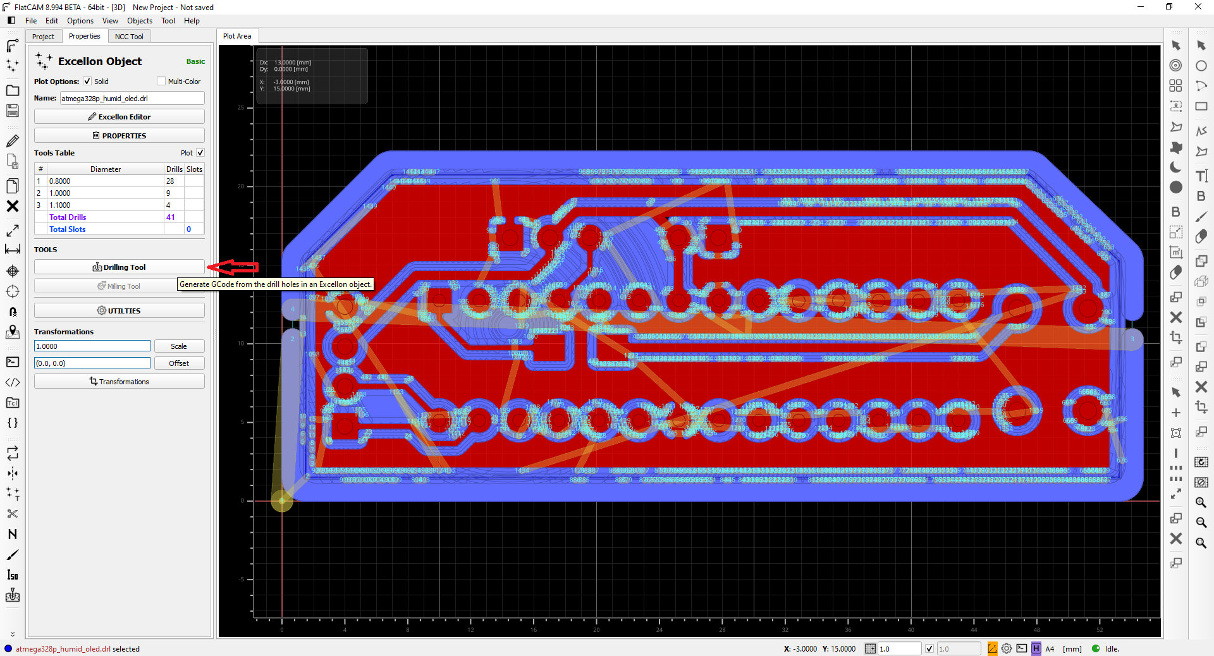Click the Drilling Tool button
The height and width of the screenshot is (656, 1214).
[x=120, y=267]
